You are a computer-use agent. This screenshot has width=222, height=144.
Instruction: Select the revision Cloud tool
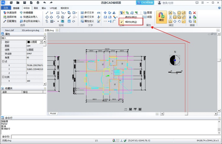click(73, 21)
